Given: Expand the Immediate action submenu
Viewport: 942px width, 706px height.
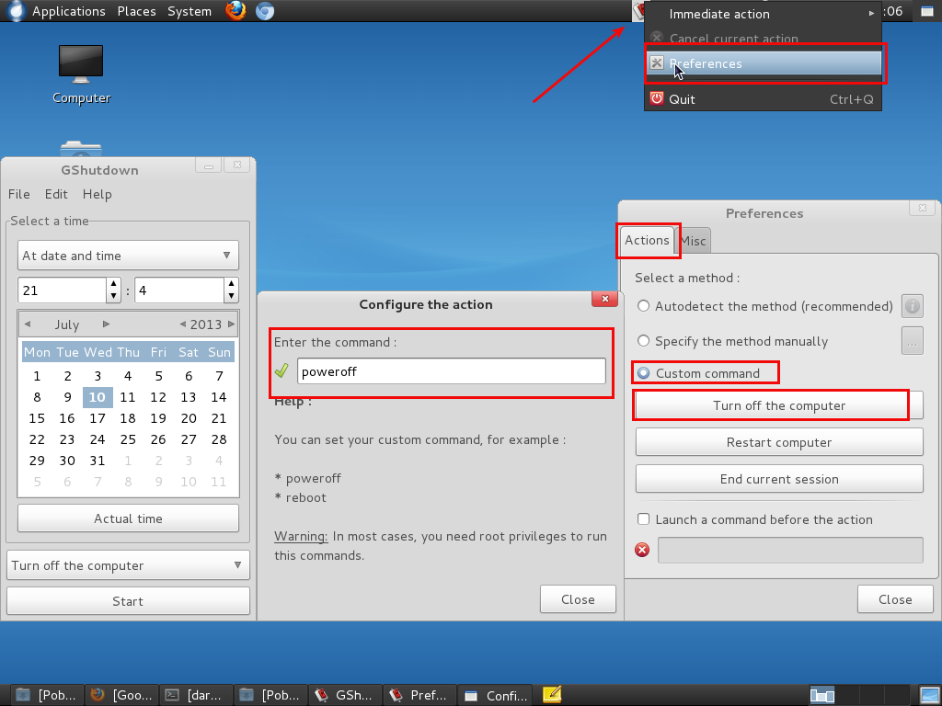Looking at the screenshot, I should (x=763, y=14).
